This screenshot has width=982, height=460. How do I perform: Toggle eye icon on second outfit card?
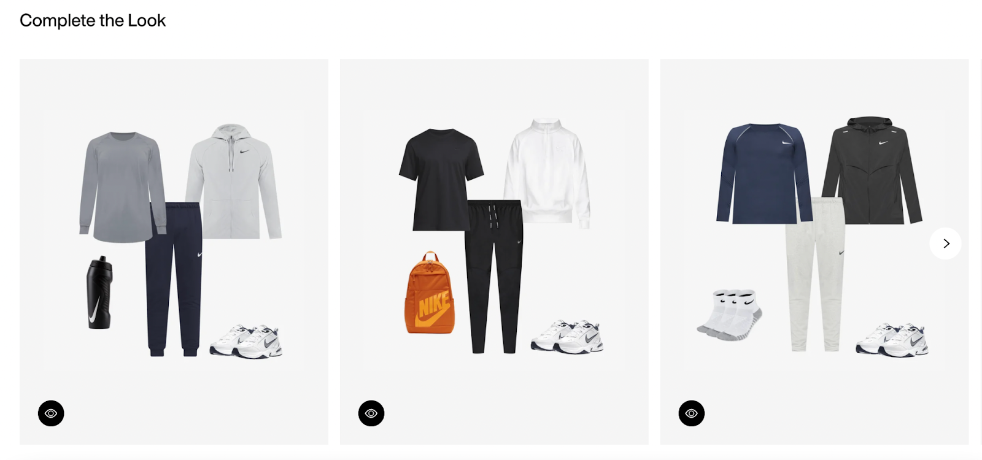point(371,413)
